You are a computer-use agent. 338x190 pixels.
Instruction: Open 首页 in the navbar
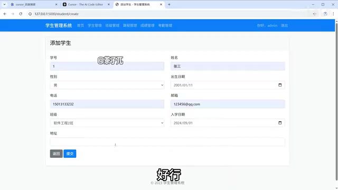point(80,25)
